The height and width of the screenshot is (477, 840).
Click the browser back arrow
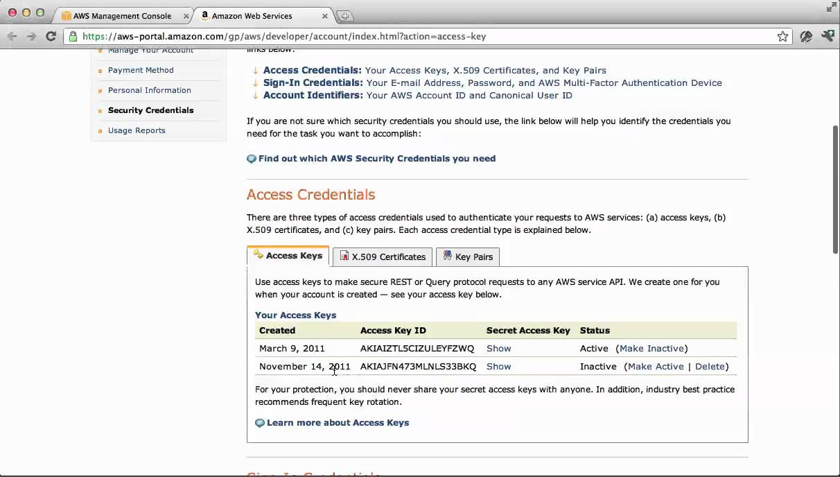coord(12,36)
